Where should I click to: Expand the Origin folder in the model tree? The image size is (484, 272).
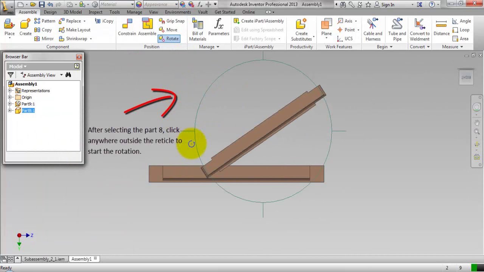click(x=11, y=97)
